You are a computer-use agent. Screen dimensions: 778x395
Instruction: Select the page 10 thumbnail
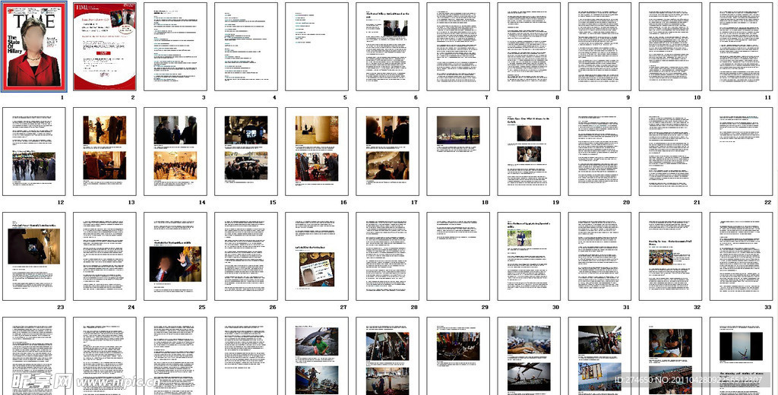670,46
